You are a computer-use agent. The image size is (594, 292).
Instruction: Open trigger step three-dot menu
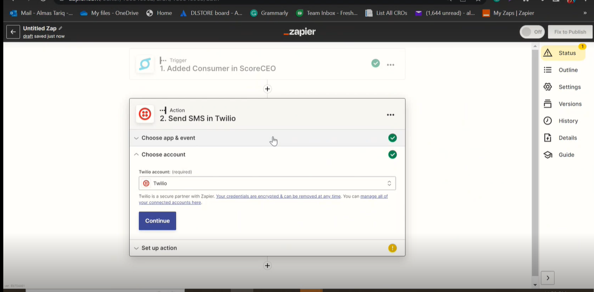[391, 65]
